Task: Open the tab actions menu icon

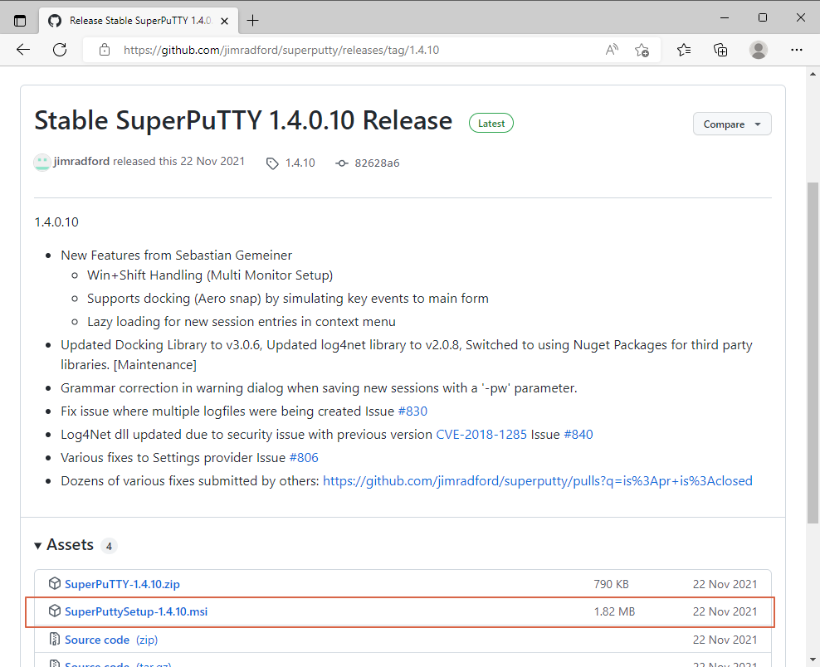Action: (20, 21)
